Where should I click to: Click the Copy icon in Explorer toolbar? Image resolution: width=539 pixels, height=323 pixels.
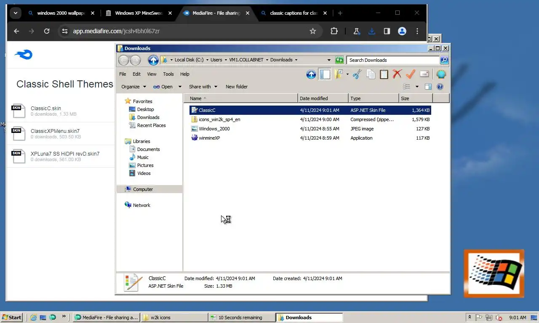point(371,74)
